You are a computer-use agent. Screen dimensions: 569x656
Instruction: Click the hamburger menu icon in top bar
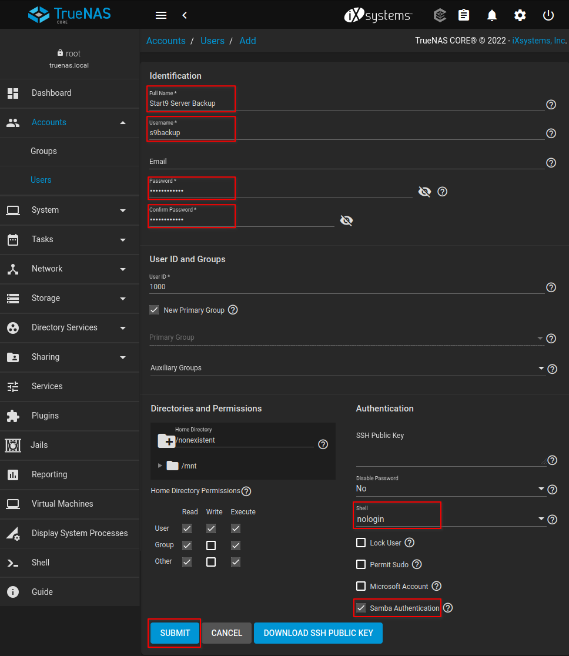[161, 15]
